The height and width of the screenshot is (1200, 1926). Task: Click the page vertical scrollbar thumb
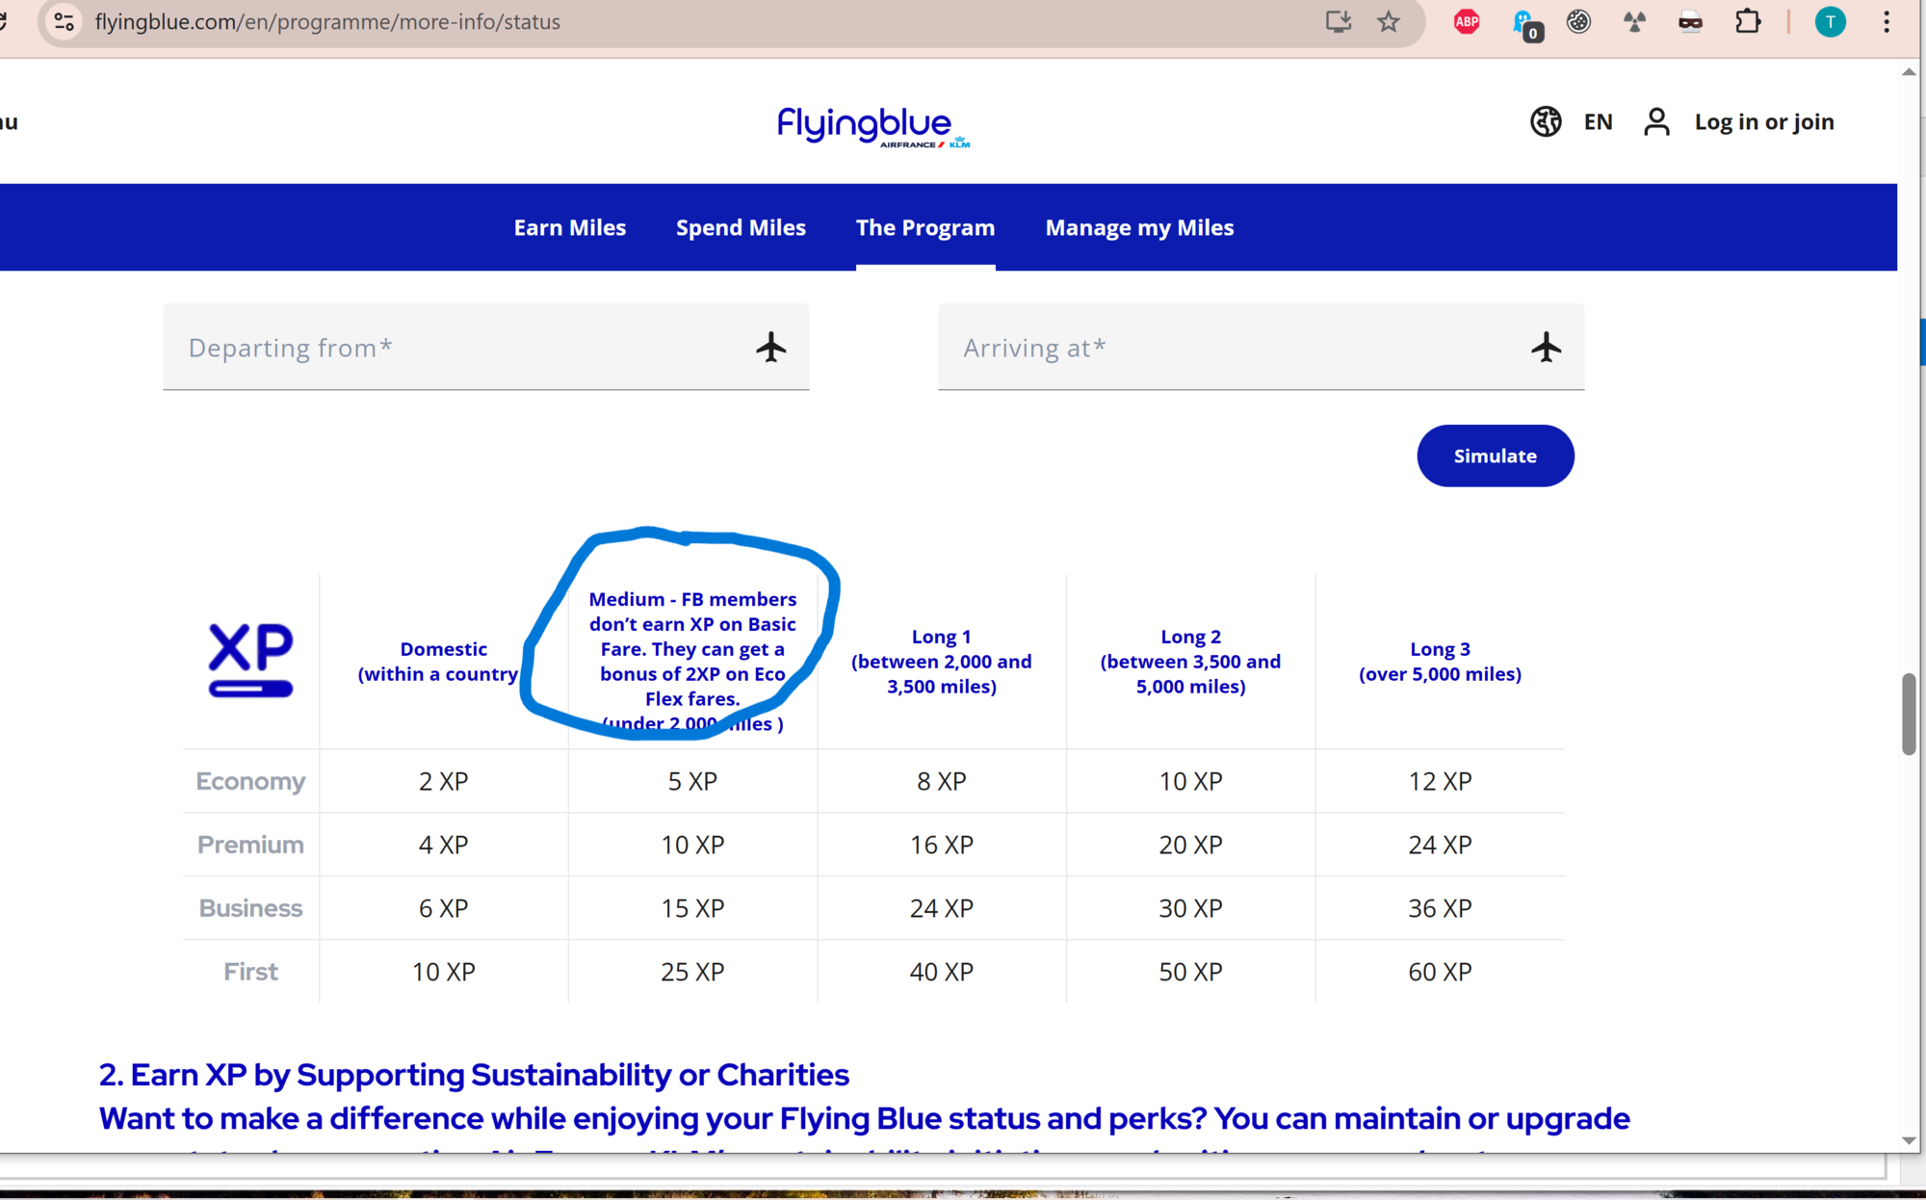1908,714
